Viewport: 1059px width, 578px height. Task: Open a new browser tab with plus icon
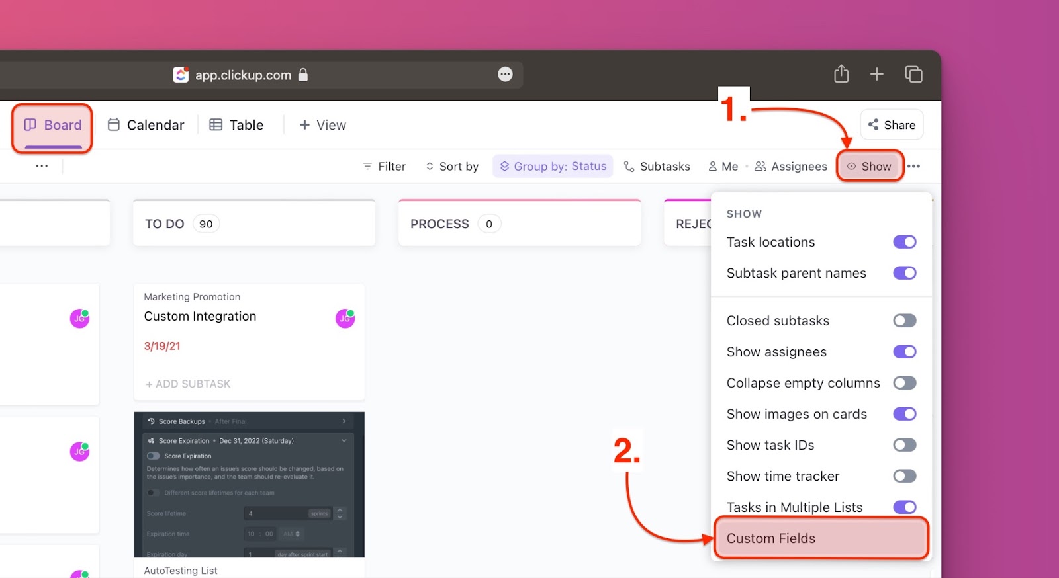877,74
